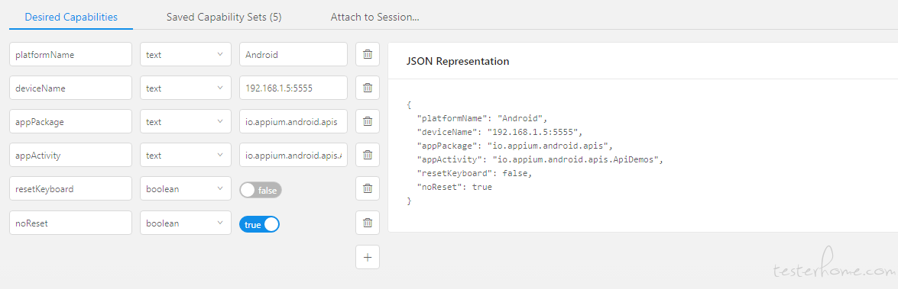Toggle the noReset true switch
This screenshot has width=898, height=289.
(259, 224)
